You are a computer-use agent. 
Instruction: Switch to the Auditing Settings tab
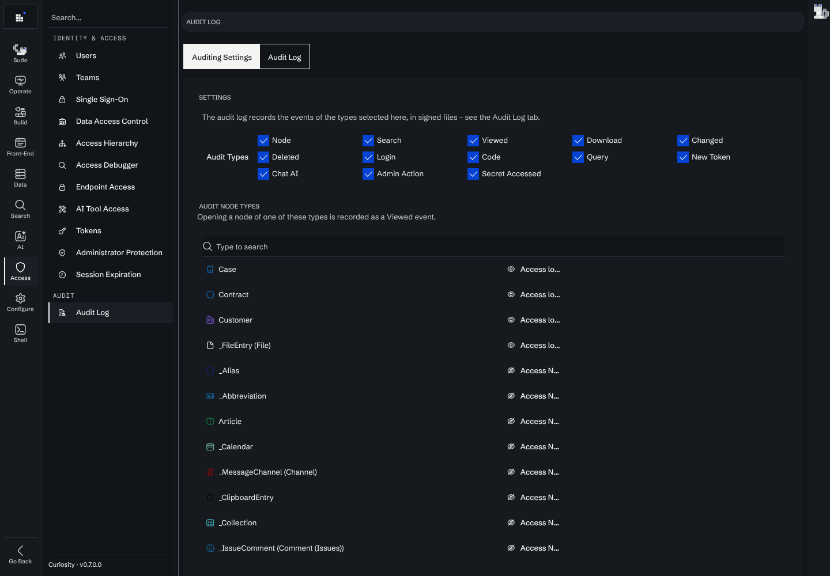coord(222,57)
